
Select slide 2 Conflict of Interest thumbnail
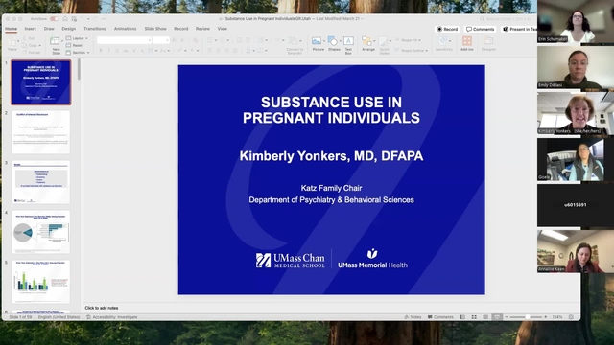pos(41,132)
